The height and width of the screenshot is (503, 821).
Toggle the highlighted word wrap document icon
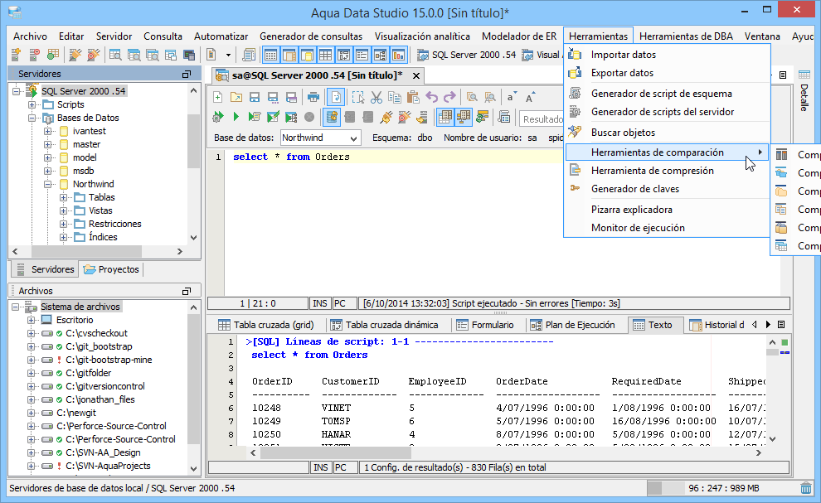[x=336, y=97]
